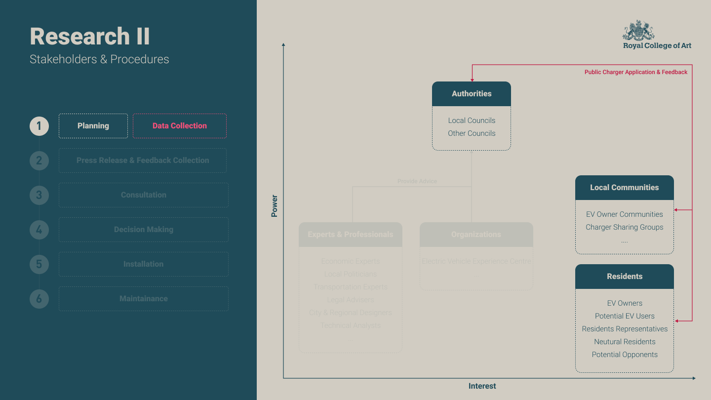Click faded Transportation Experts entry
Screen dimensions: 711x400
coord(351,287)
